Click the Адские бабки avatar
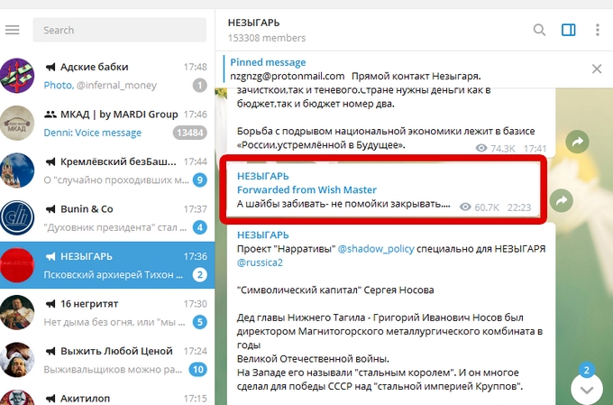The image size is (613, 405). point(17,76)
